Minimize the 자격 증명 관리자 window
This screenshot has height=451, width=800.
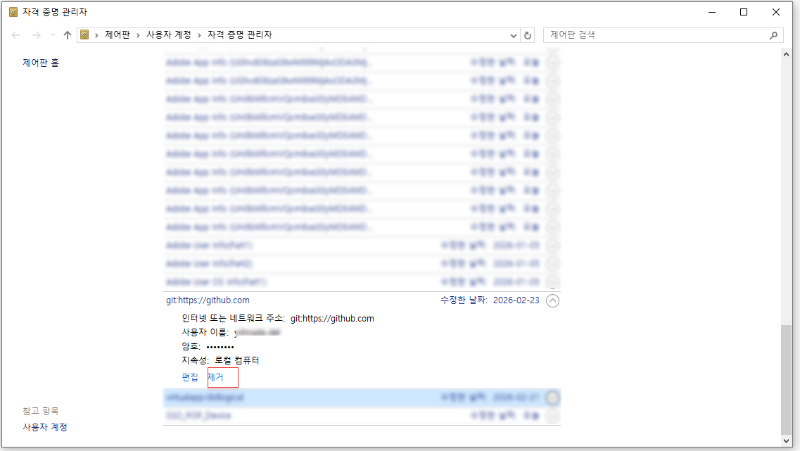pyautogui.click(x=712, y=12)
